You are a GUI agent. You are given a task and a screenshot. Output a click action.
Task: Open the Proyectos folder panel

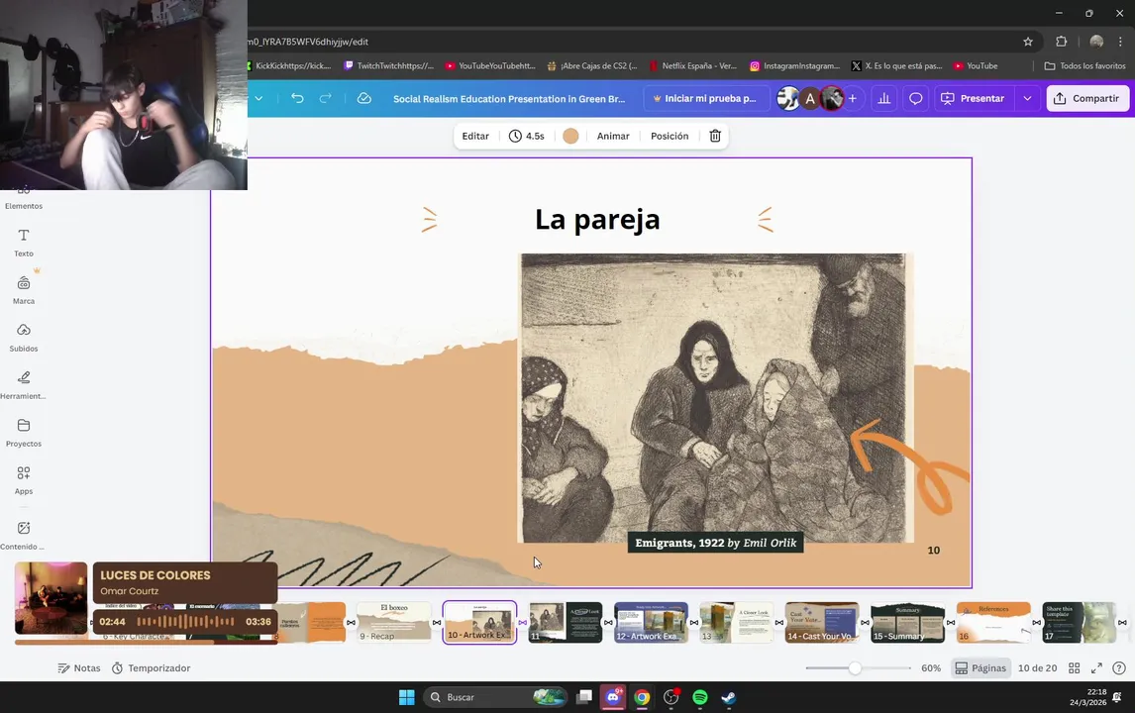[x=24, y=432]
